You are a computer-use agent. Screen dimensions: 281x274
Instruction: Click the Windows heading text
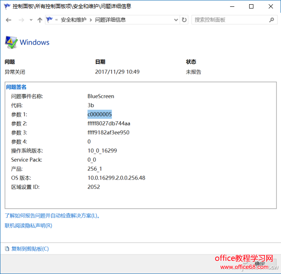pyautogui.click(x=34, y=43)
